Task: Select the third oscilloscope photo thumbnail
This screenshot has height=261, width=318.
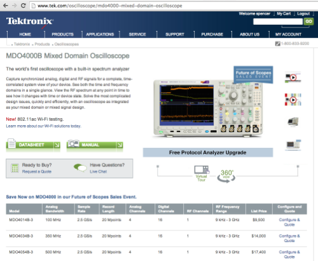Action: [293, 122]
